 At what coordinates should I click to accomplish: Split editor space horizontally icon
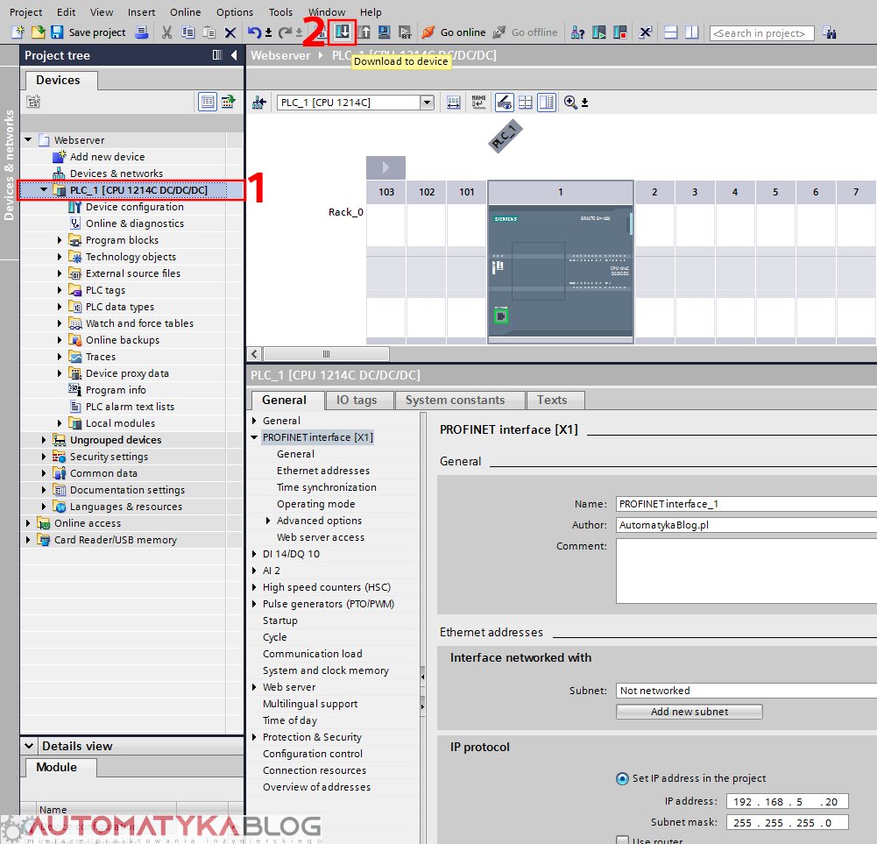tap(670, 32)
